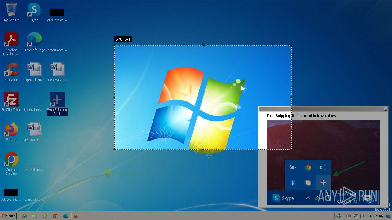Screen dimensions: 392x220
Task: Open Edge from the taskbar
Action: 66,216
